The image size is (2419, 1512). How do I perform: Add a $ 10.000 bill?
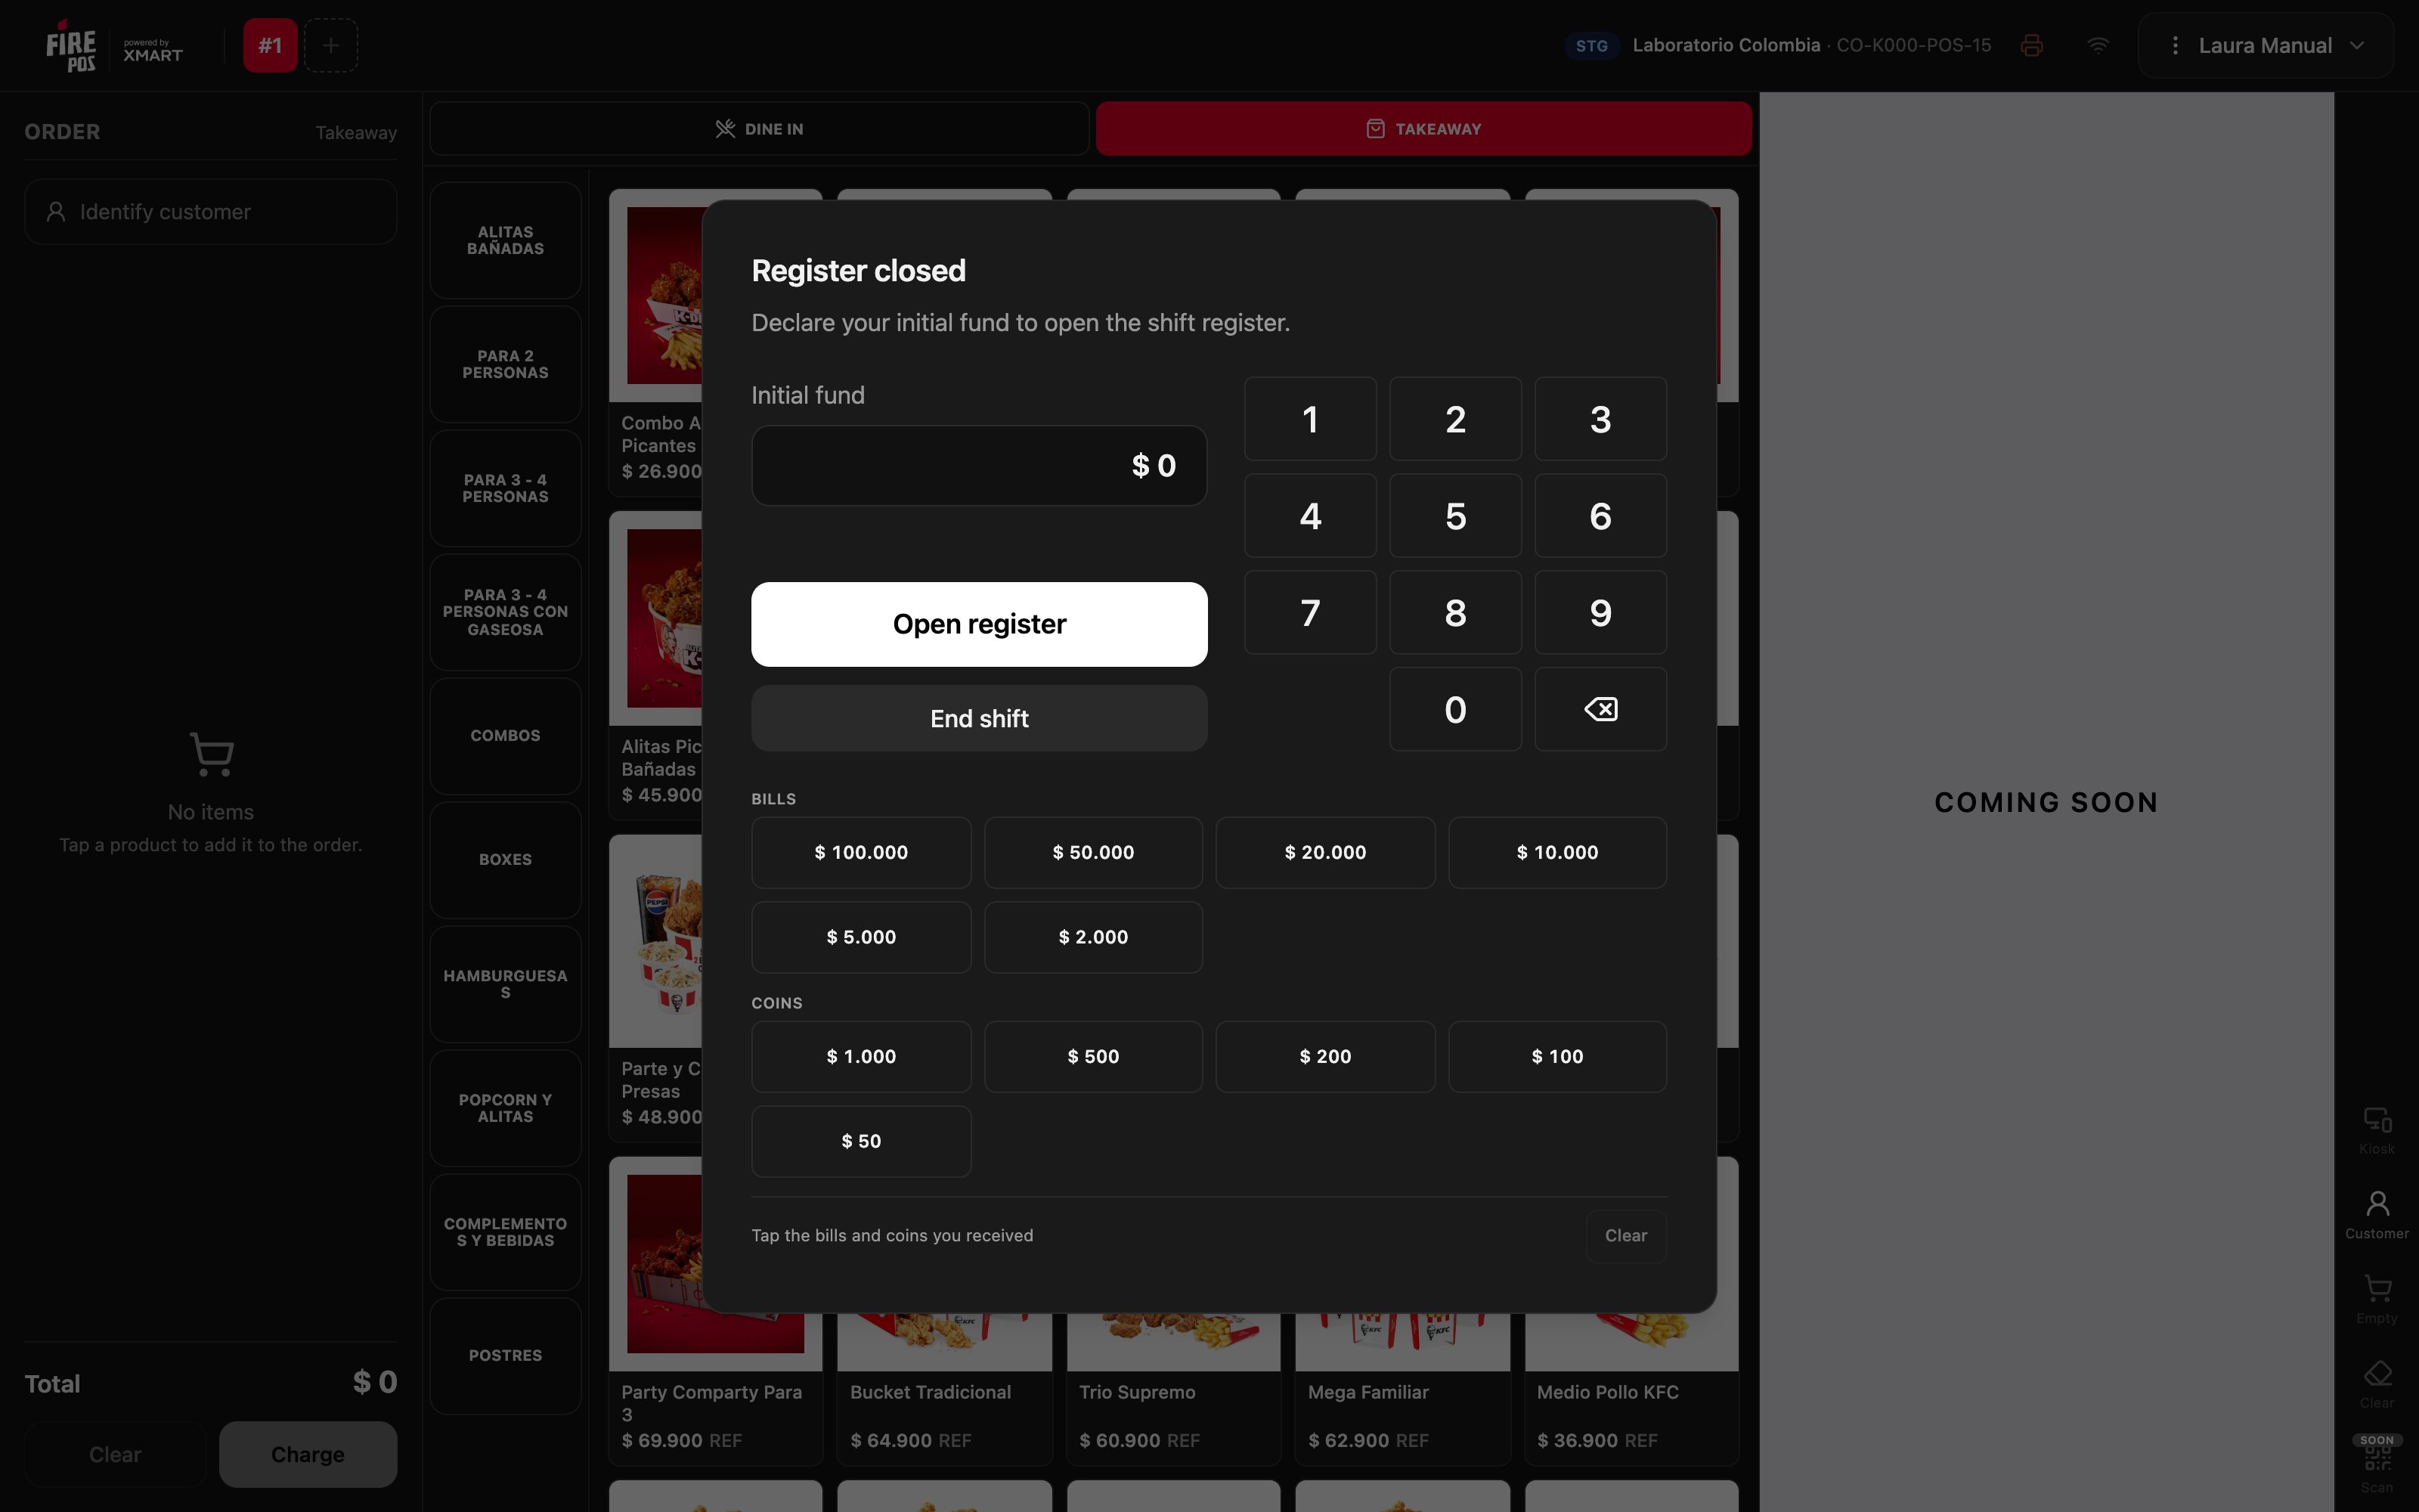(1557, 853)
